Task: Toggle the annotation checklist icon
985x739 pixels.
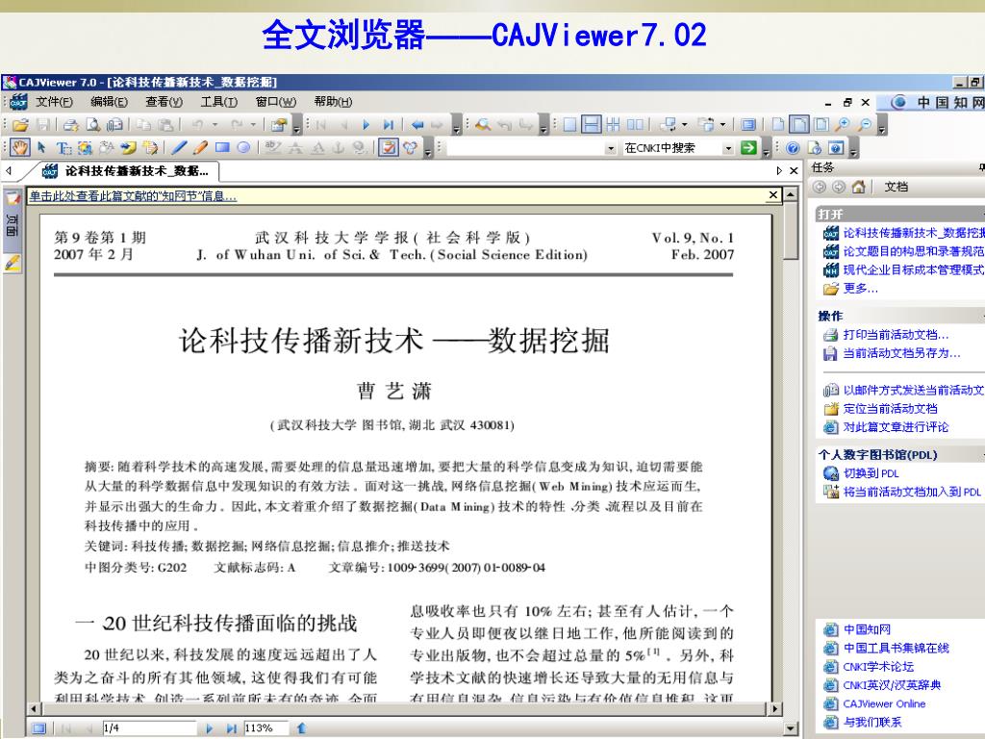Action: tap(389, 147)
